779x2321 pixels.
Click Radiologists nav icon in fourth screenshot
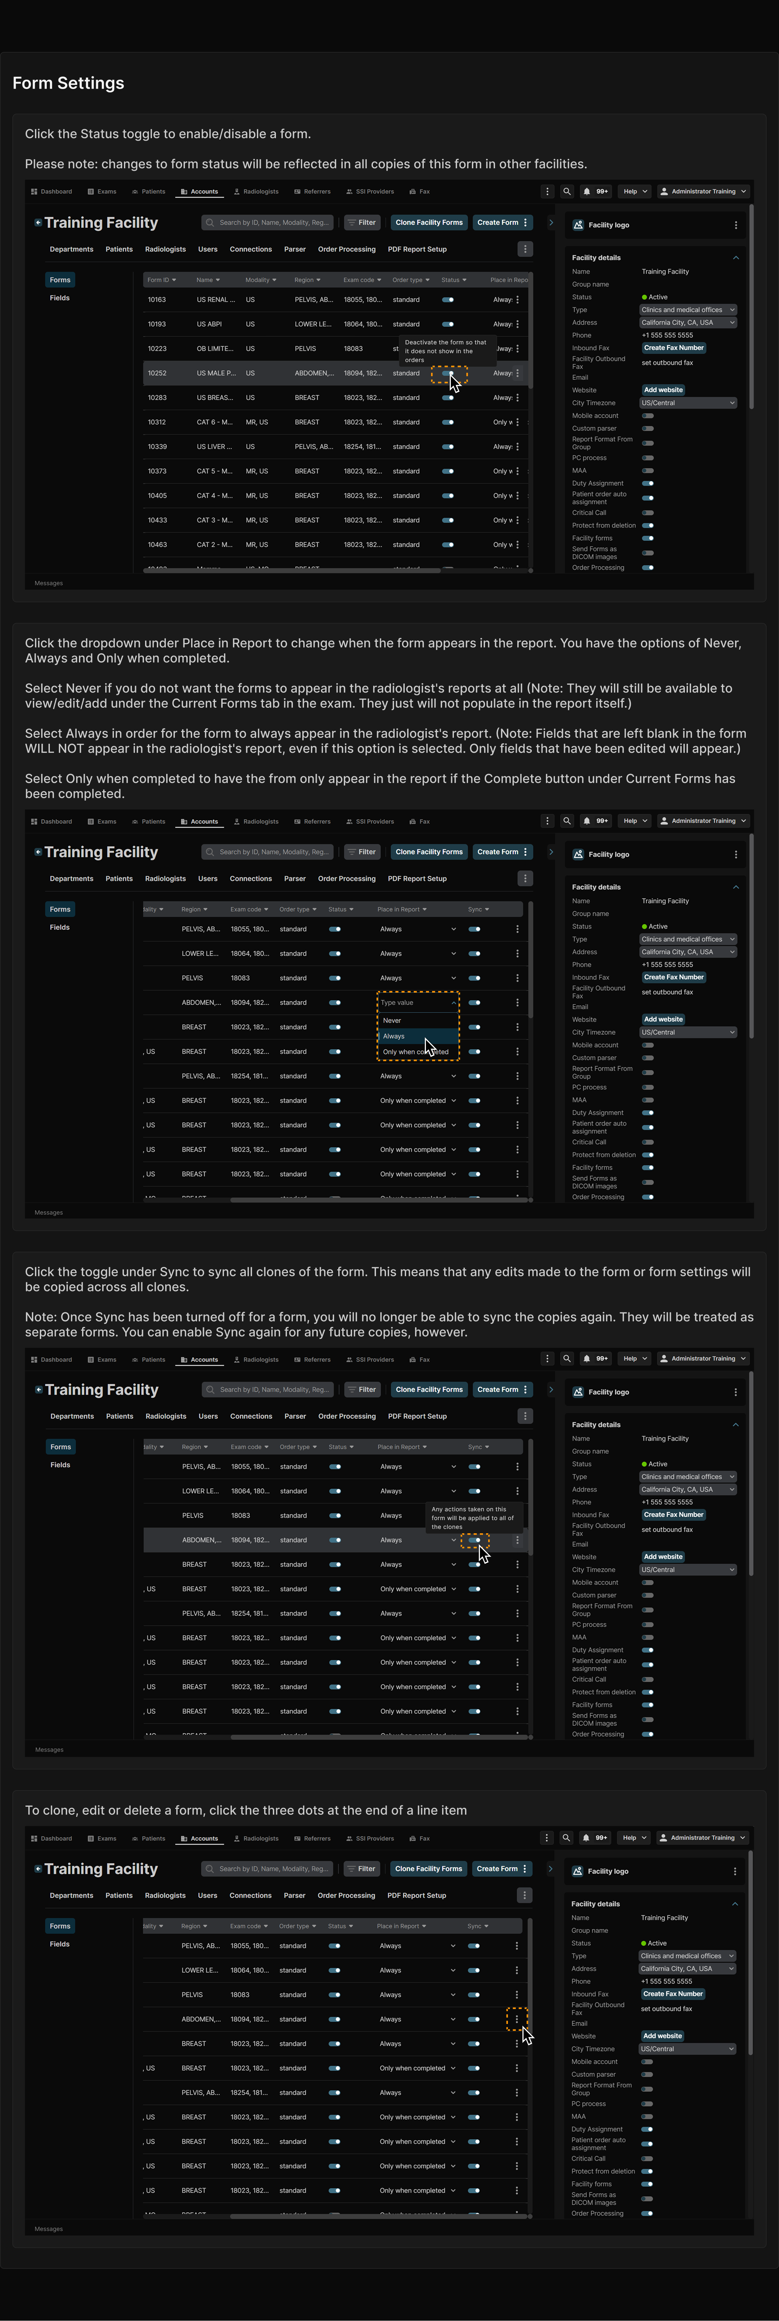(x=237, y=1838)
